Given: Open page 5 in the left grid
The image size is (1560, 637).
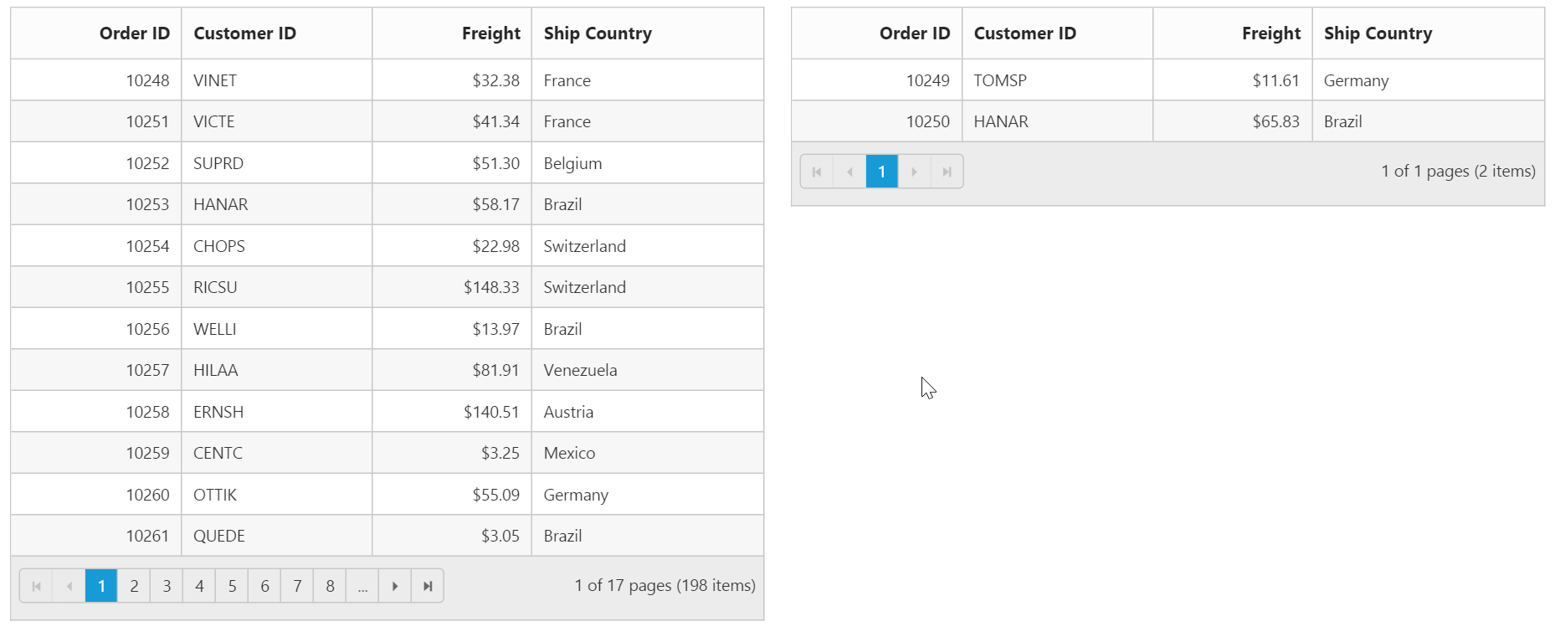Looking at the screenshot, I should (x=232, y=586).
